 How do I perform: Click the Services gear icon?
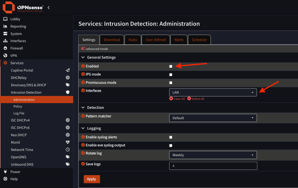coord(5,63)
